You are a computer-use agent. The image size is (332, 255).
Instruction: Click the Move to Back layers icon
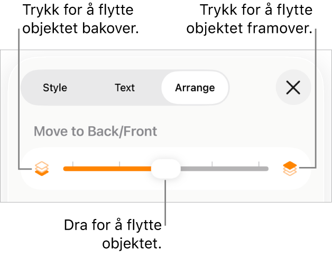point(42,169)
